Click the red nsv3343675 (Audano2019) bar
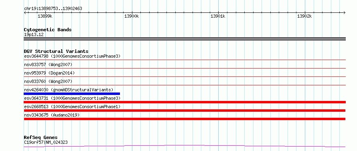 point(185,119)
